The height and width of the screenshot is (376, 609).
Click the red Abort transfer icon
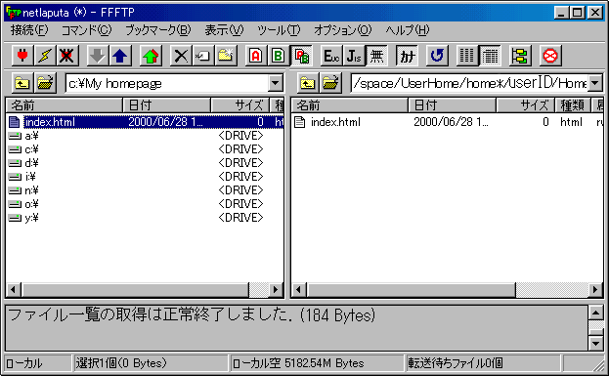click(x=550, y=56)
